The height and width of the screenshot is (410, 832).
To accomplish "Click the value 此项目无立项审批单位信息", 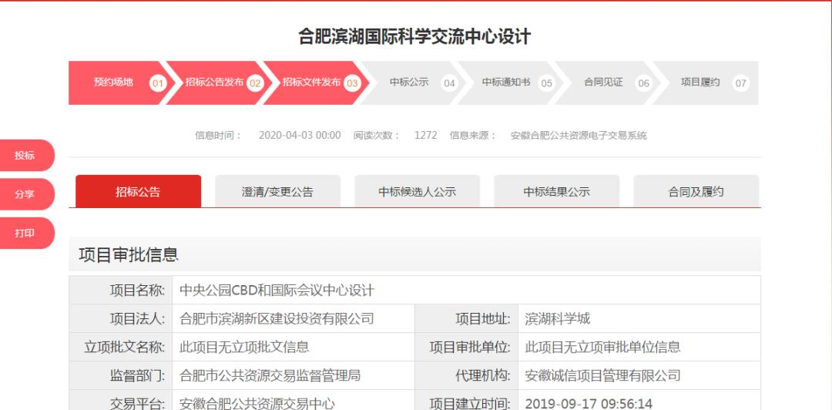I will 602,348.
